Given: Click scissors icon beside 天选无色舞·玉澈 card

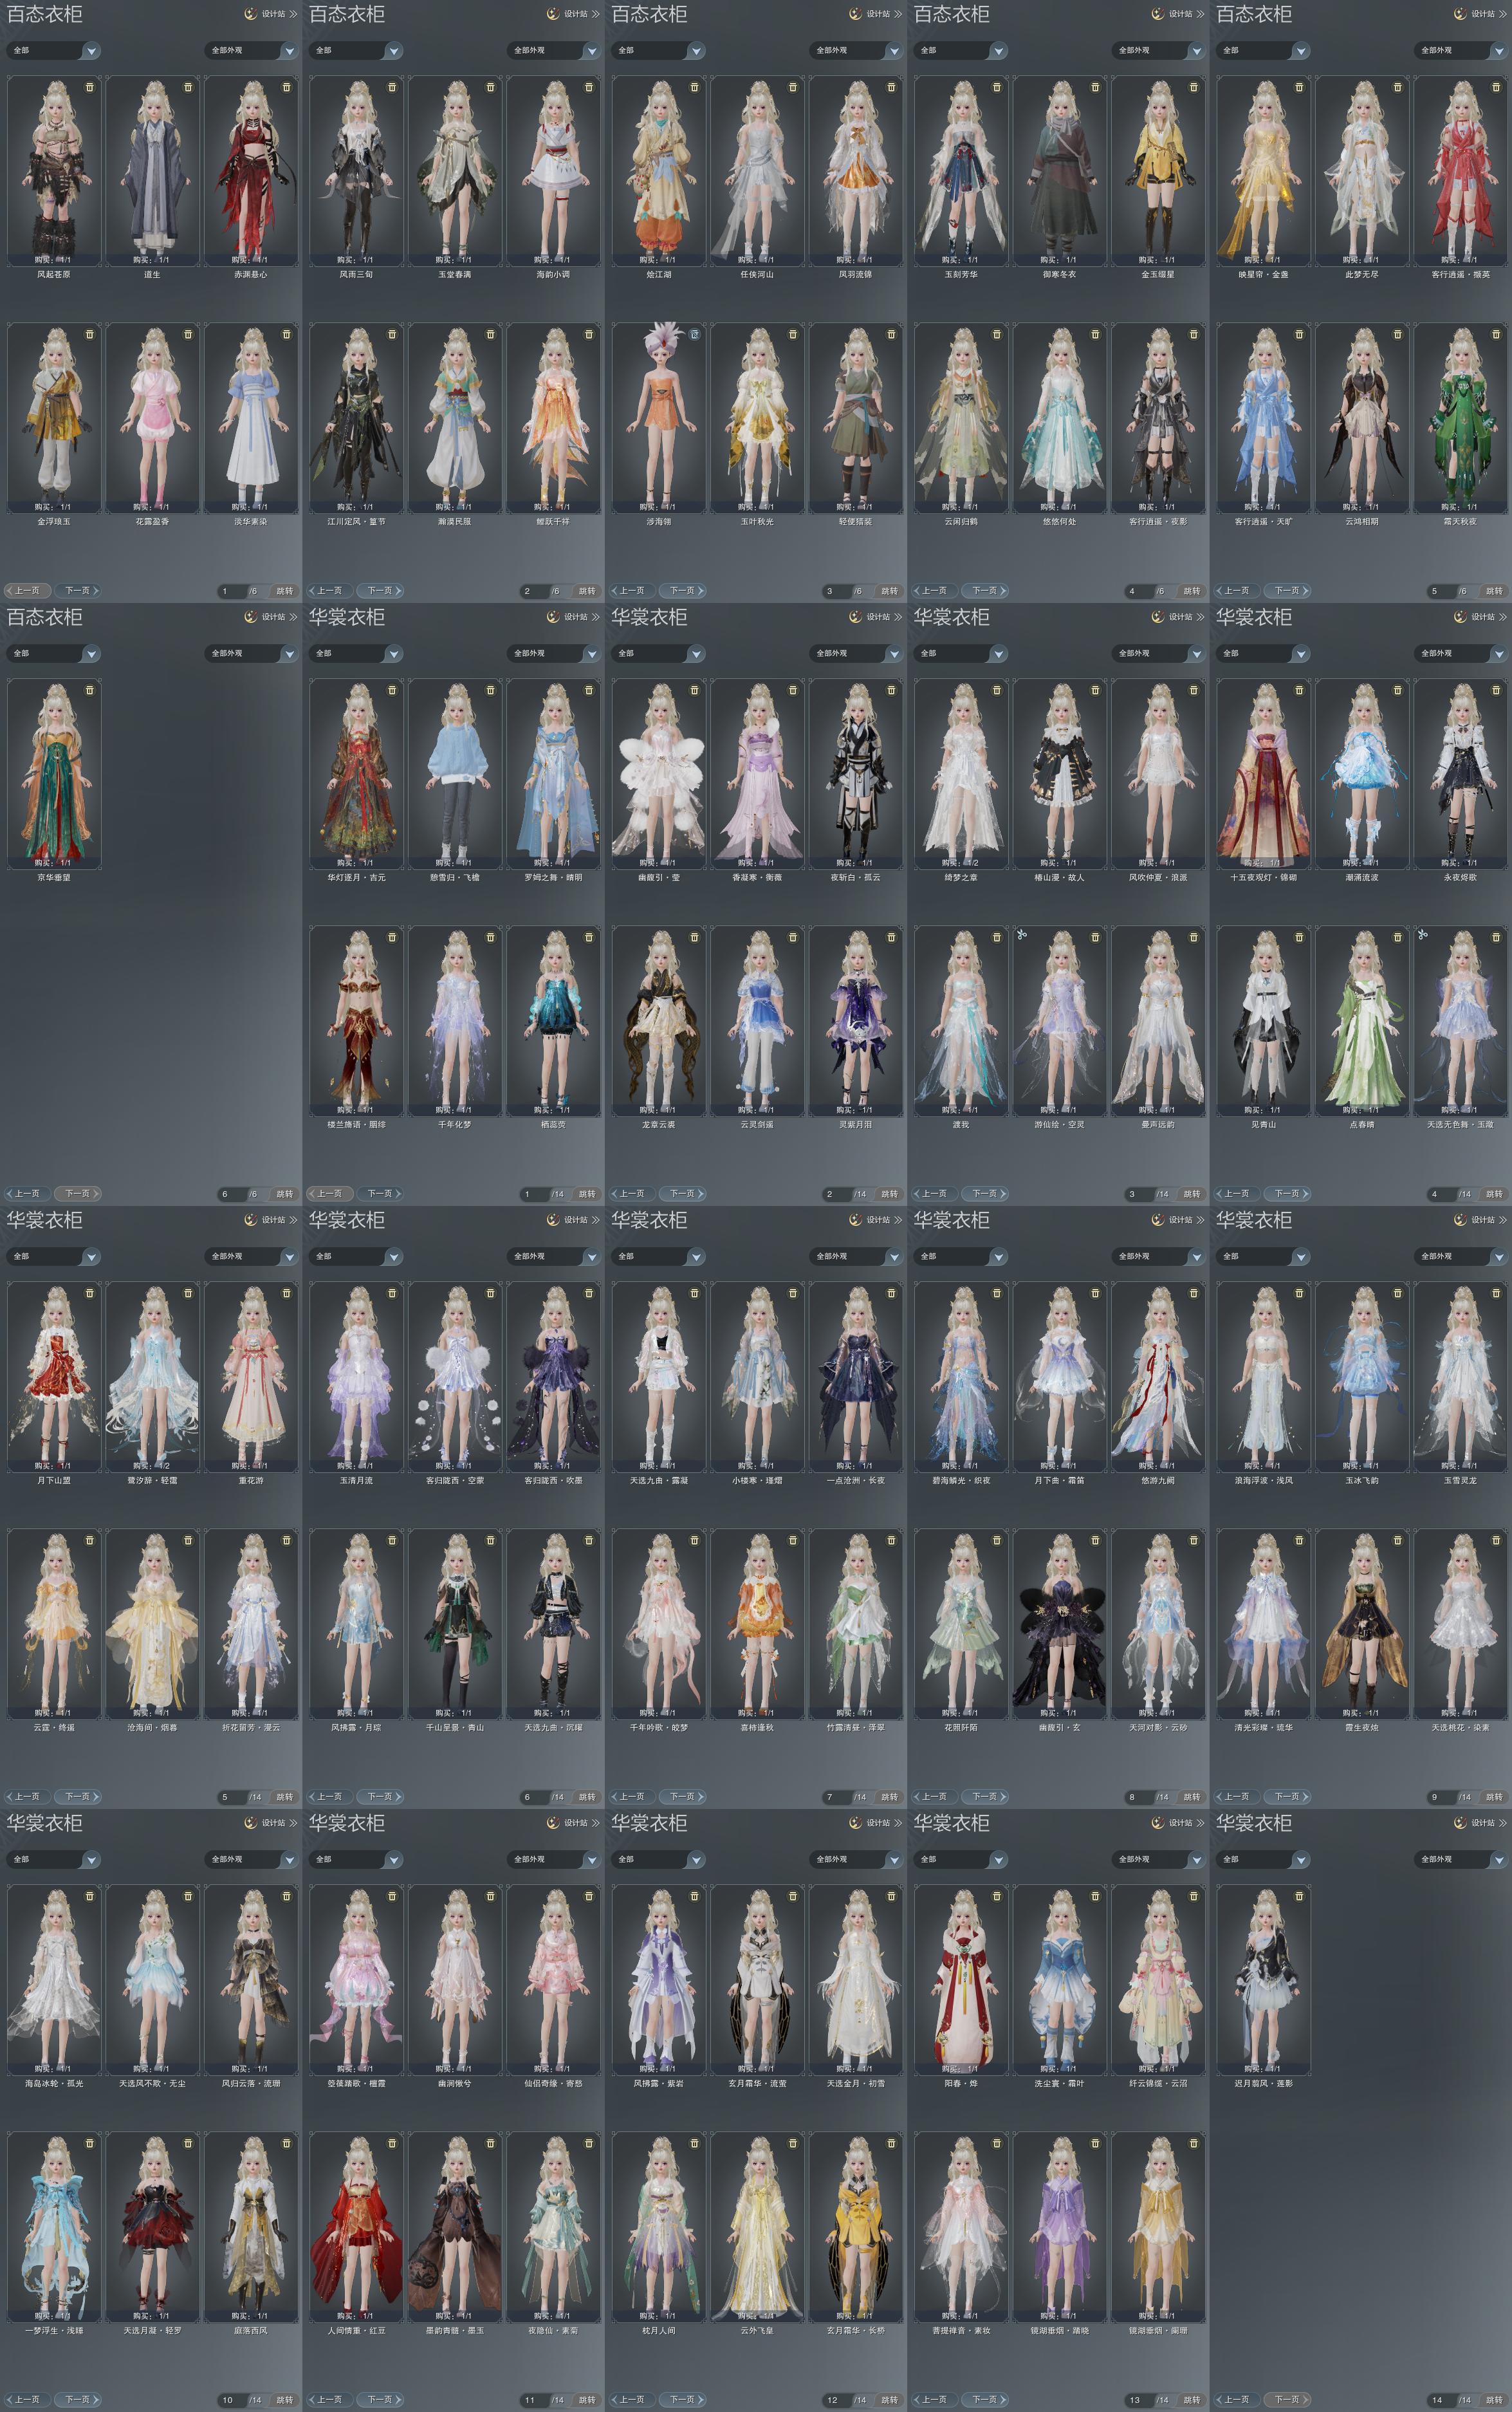Looking at the screenshot, I should [x=1422, y=935].
